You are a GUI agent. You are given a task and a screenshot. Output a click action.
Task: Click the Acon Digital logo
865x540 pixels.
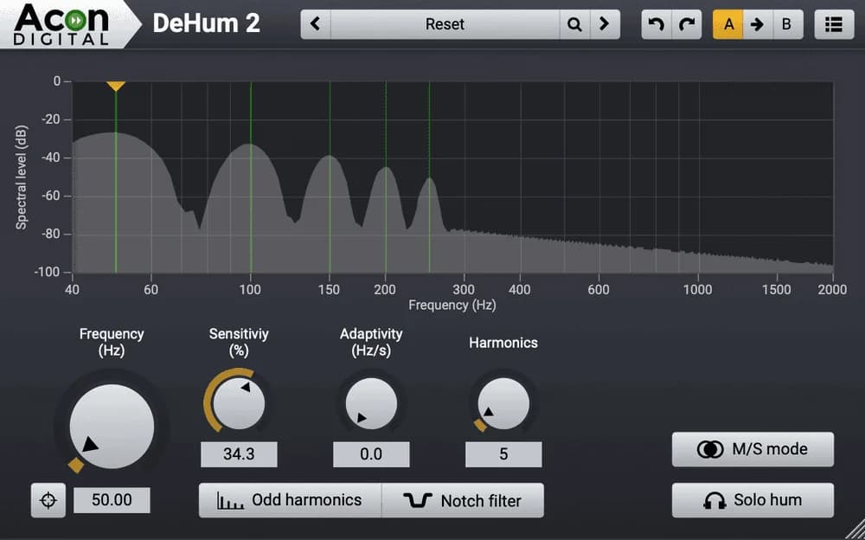pyautogui.click(x=62, y=24)
